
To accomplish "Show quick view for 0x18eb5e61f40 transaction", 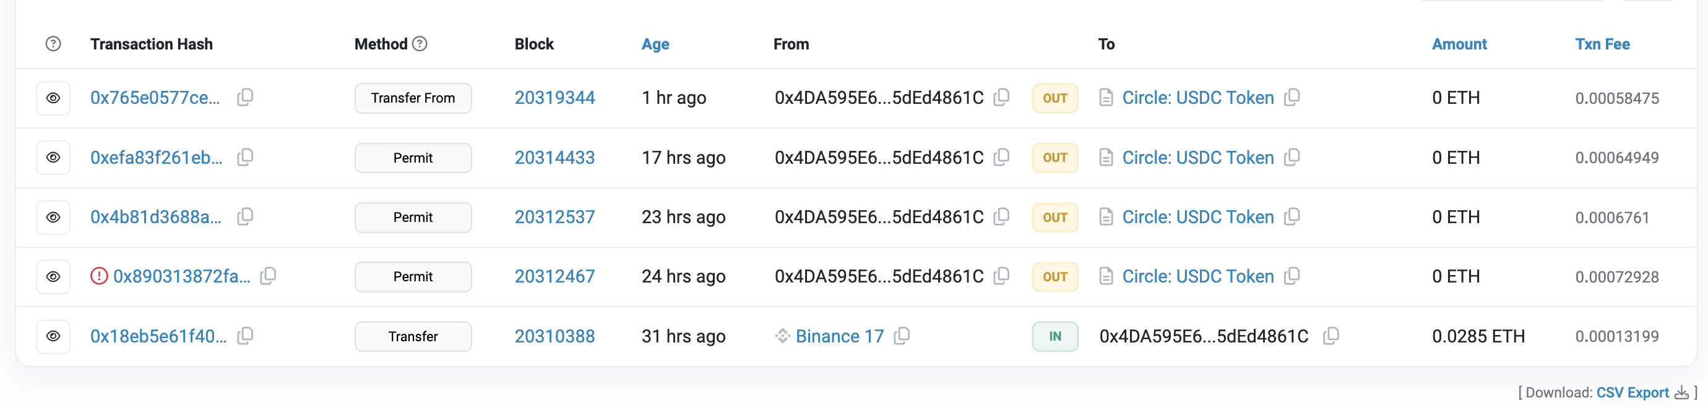I will pos(53,336).
